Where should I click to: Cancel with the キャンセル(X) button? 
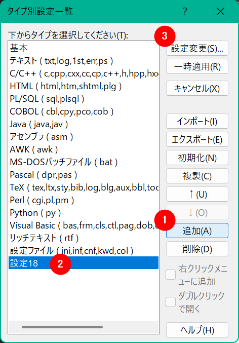(197, 88)
